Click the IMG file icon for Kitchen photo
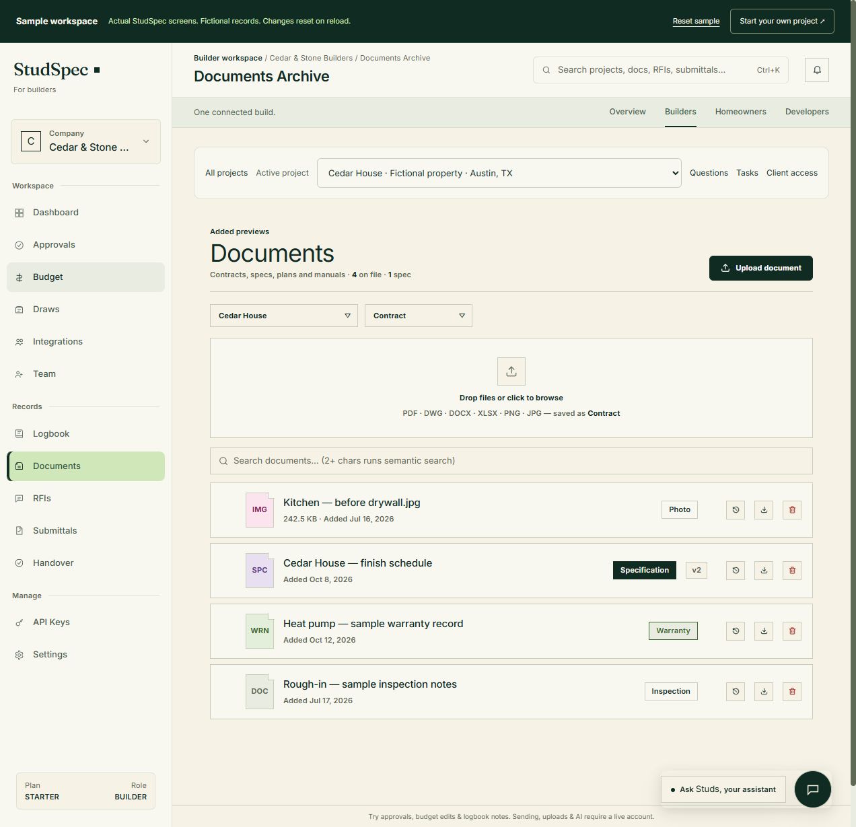Screen dimensions: 856x827 (x=260, y=510)
